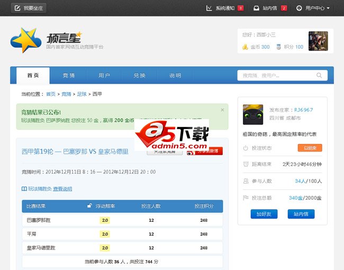Screen dimensions: 344x270
Task: Switch to the 用户 tab
Action: click(x=104, y=76)
